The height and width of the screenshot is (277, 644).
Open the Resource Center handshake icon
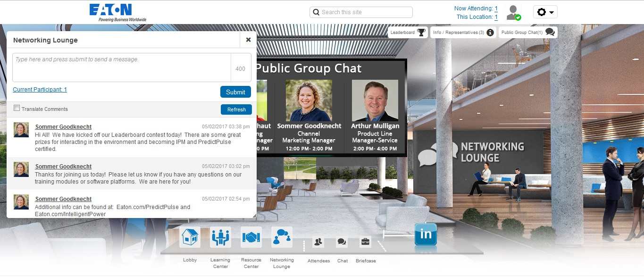click(251, 237)
